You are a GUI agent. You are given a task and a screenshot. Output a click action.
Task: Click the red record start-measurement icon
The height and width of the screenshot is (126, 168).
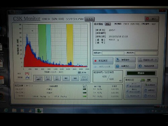95,61
